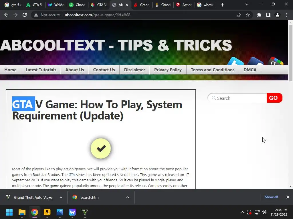
Task: Close the downloads bar
Action: tap(288, 197)
